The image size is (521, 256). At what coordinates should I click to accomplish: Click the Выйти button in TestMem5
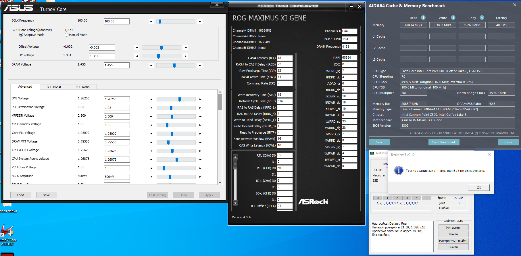pyautogui.click(x=453, y=247)
